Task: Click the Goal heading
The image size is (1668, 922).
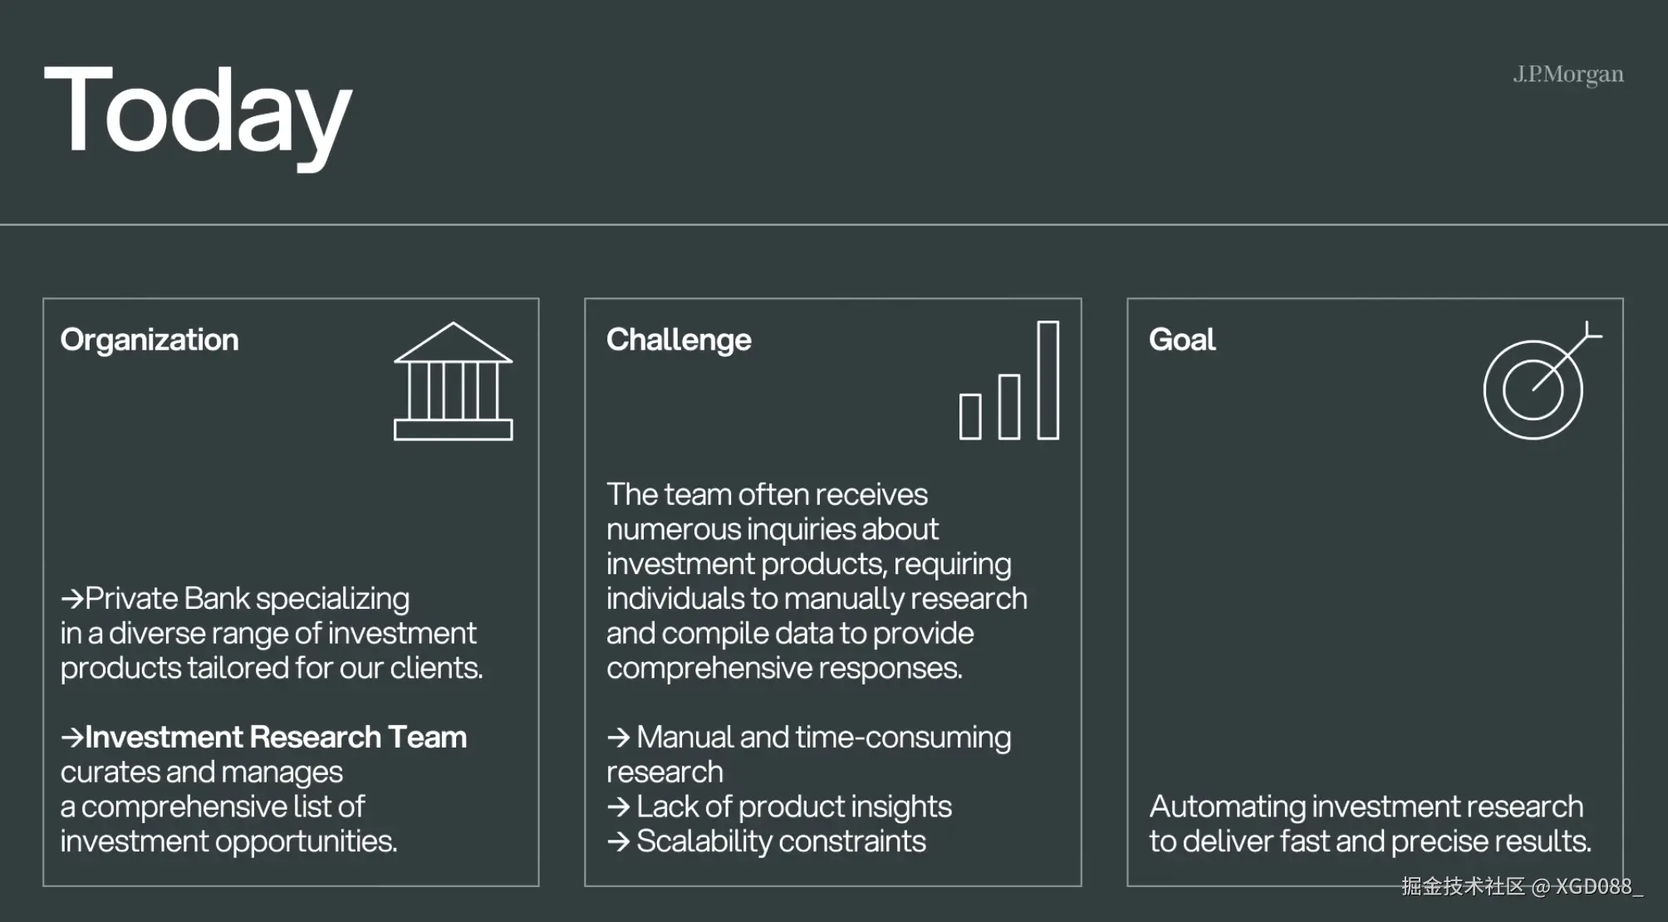Action: tap(1181, 340)
